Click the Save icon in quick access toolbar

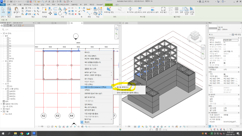11,2
